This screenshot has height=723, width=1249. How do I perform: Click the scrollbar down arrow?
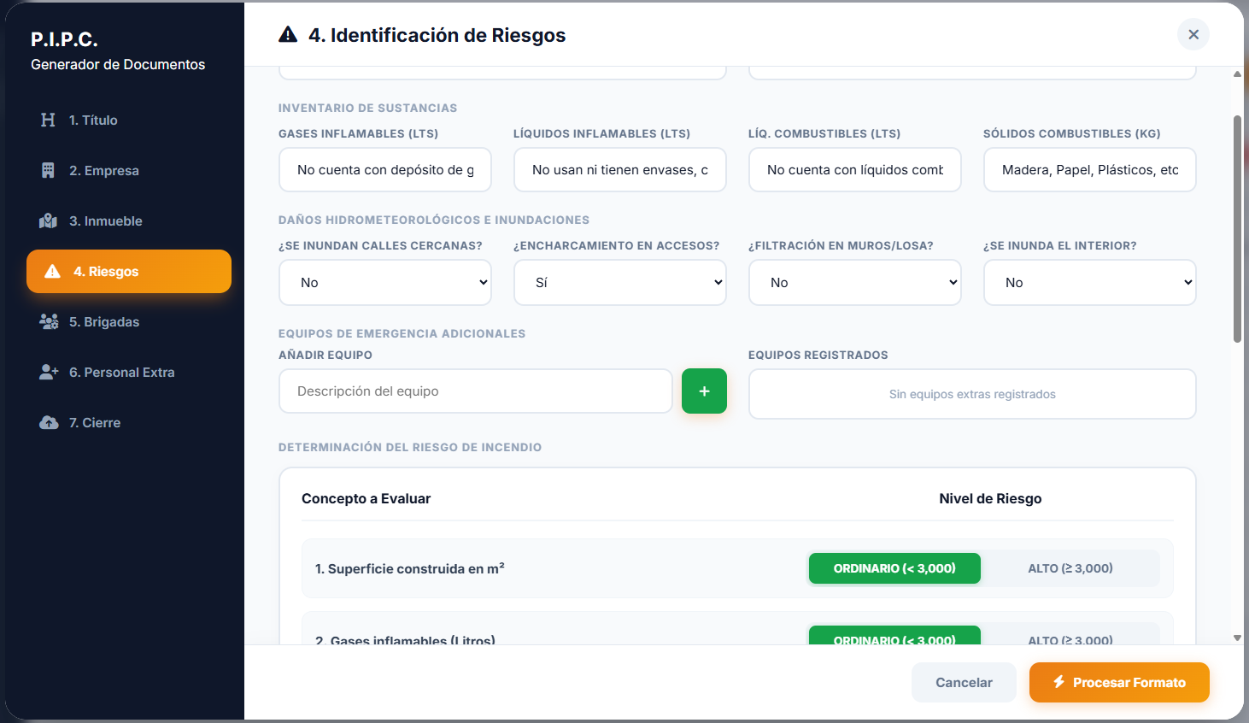pyautogui.click(x=1237, y=638)
